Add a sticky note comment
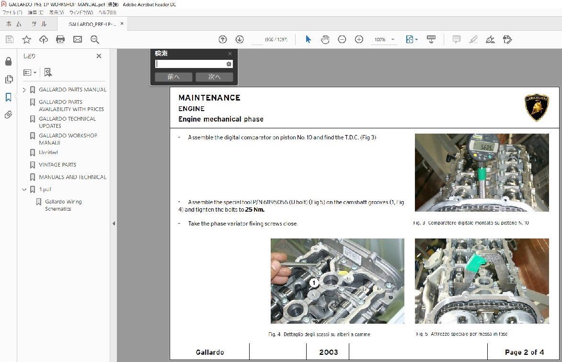Viewport: 562px width, 362px height. pos(456,39)
